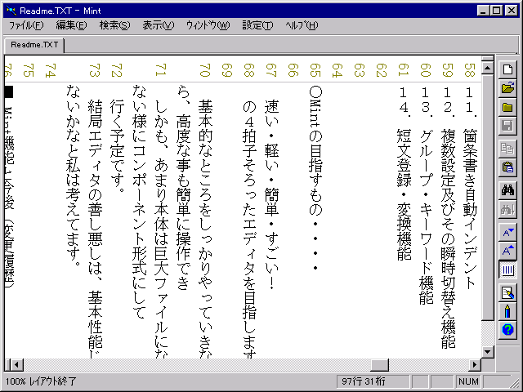Click the horizontal scrollbar thumb
Viewport: 523px width, 392px height.
379,365
